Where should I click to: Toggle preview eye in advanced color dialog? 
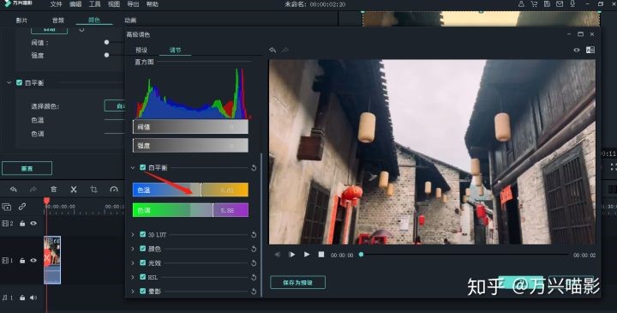point(577,50)
